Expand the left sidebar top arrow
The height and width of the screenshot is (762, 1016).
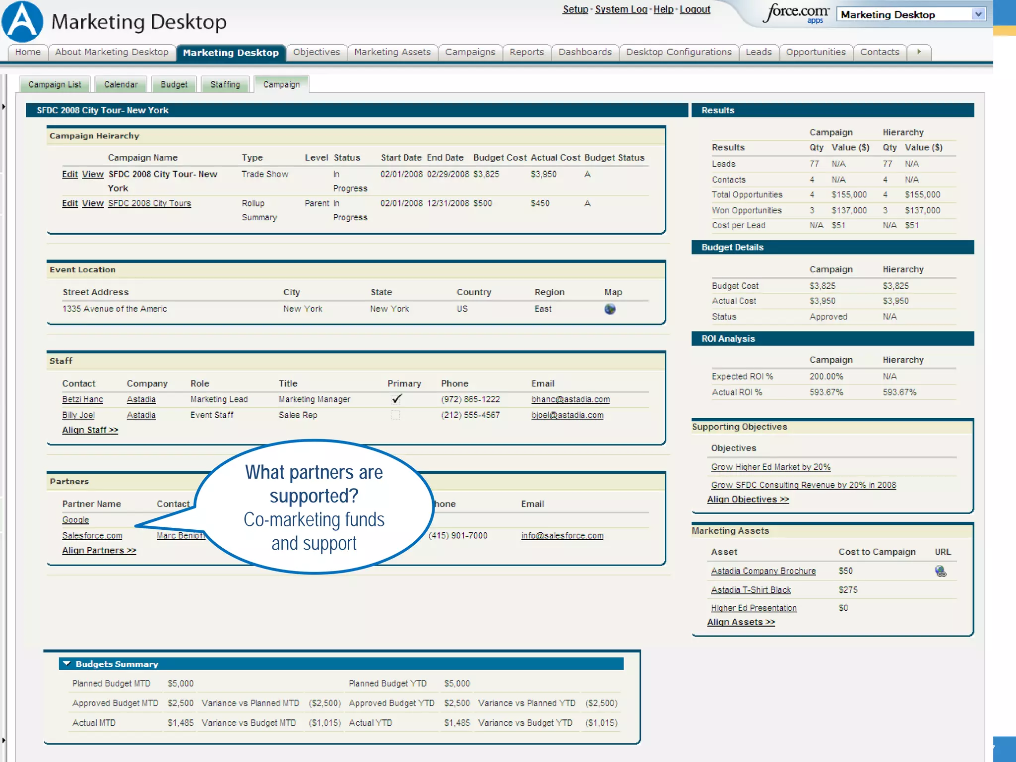3,106
